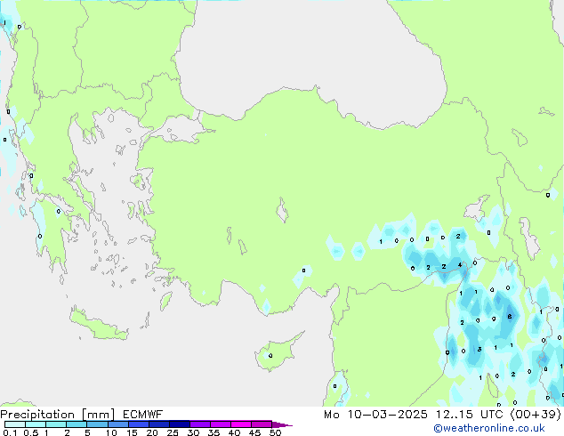Click the legend scale label '0.5'
The height and width of the screenshot is (436, 564).
click(31, 432)
